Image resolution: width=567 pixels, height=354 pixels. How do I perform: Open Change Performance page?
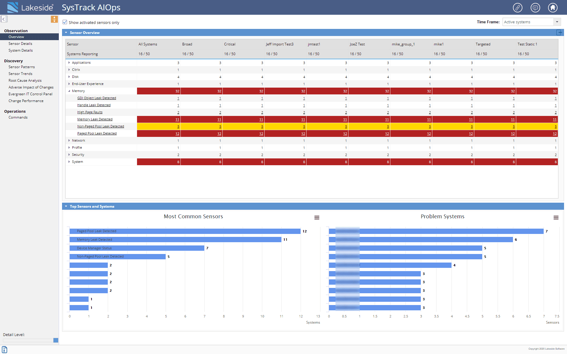26,101
